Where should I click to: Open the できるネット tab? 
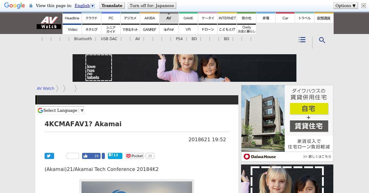(130, 29)
